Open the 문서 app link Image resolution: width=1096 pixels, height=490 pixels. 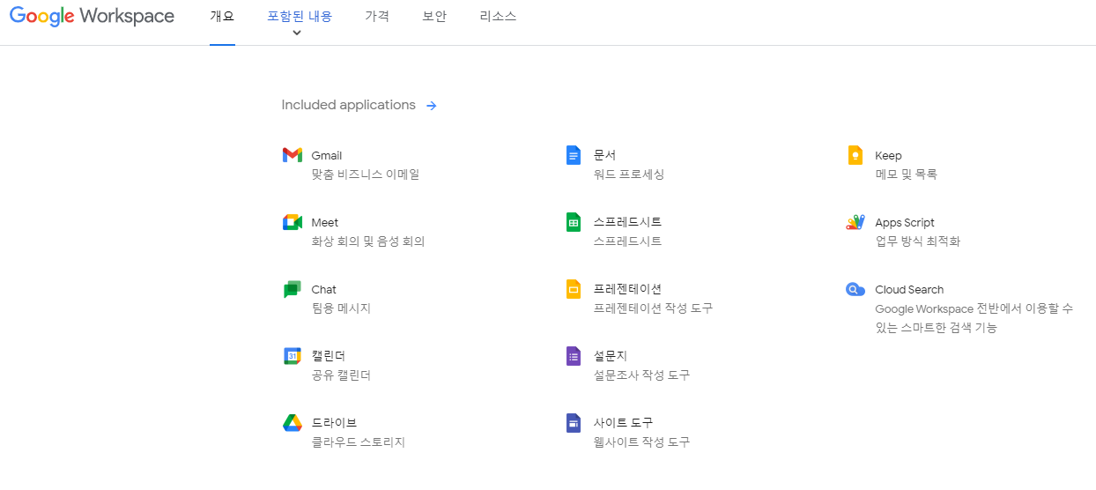pyautogui.click(x=605, y=155)
